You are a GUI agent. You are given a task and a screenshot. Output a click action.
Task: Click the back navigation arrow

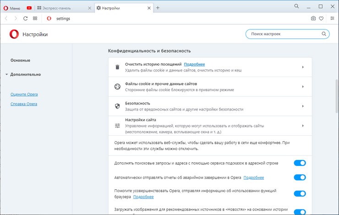(6, 18)
